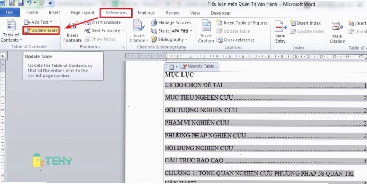This screenshot has width=367, height=184.
Task: Switch to the Insert tab
Action: [x=54, y=12]
